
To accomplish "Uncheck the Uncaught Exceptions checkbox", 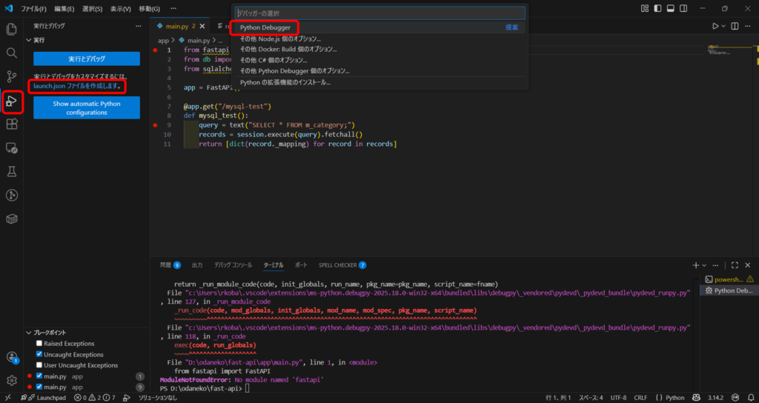I will (39, 355).
